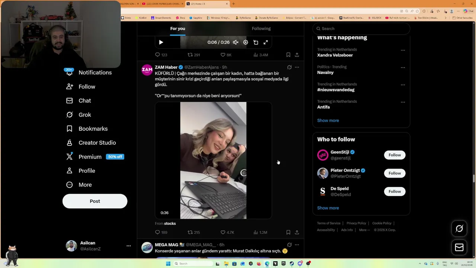Open the Xandra Velzeboer trending topic
Viewport: 476px width, 268px height.
[x=335, y=55]
